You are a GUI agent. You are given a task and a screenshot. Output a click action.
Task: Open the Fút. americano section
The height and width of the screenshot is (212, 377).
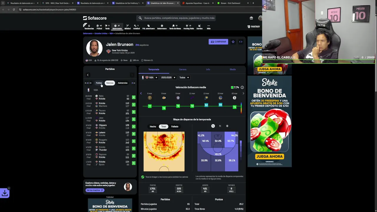click(148, 27)
